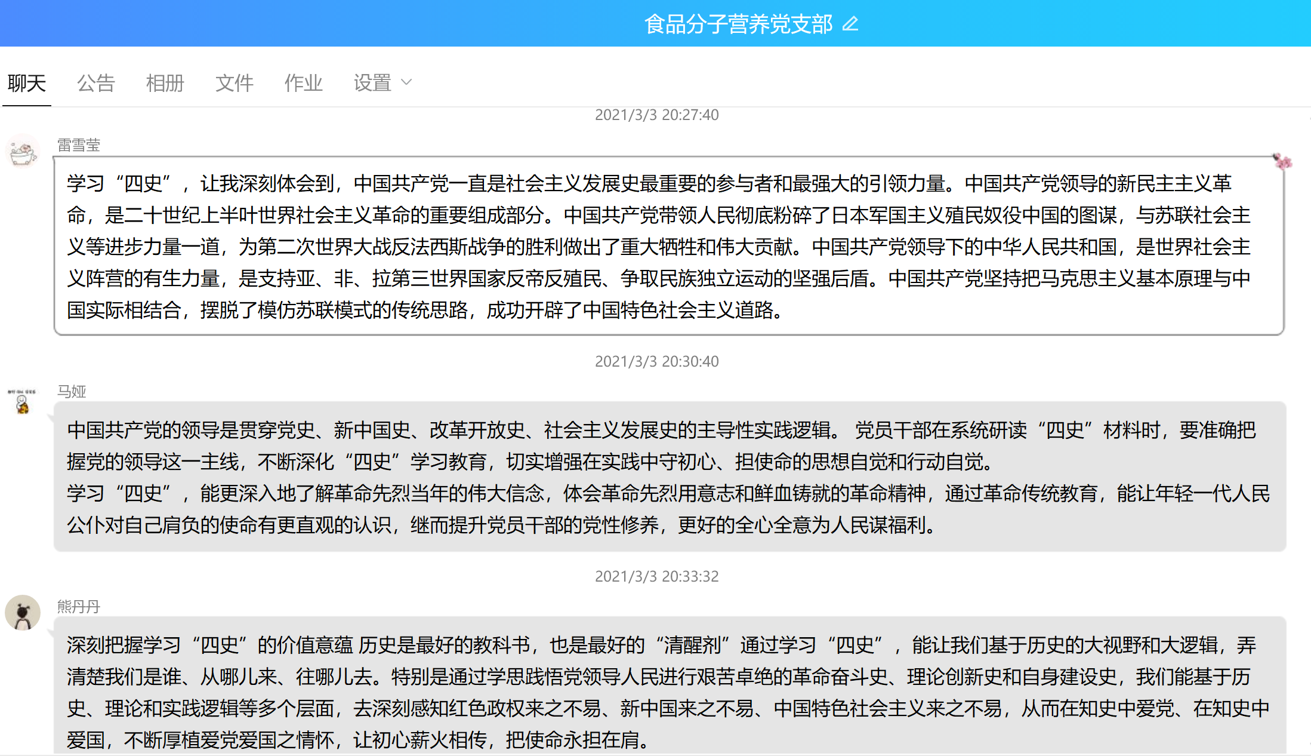Open the 公告 tab
The width and height of the screenshot is (1311, 756).
(x=95, y=83)
